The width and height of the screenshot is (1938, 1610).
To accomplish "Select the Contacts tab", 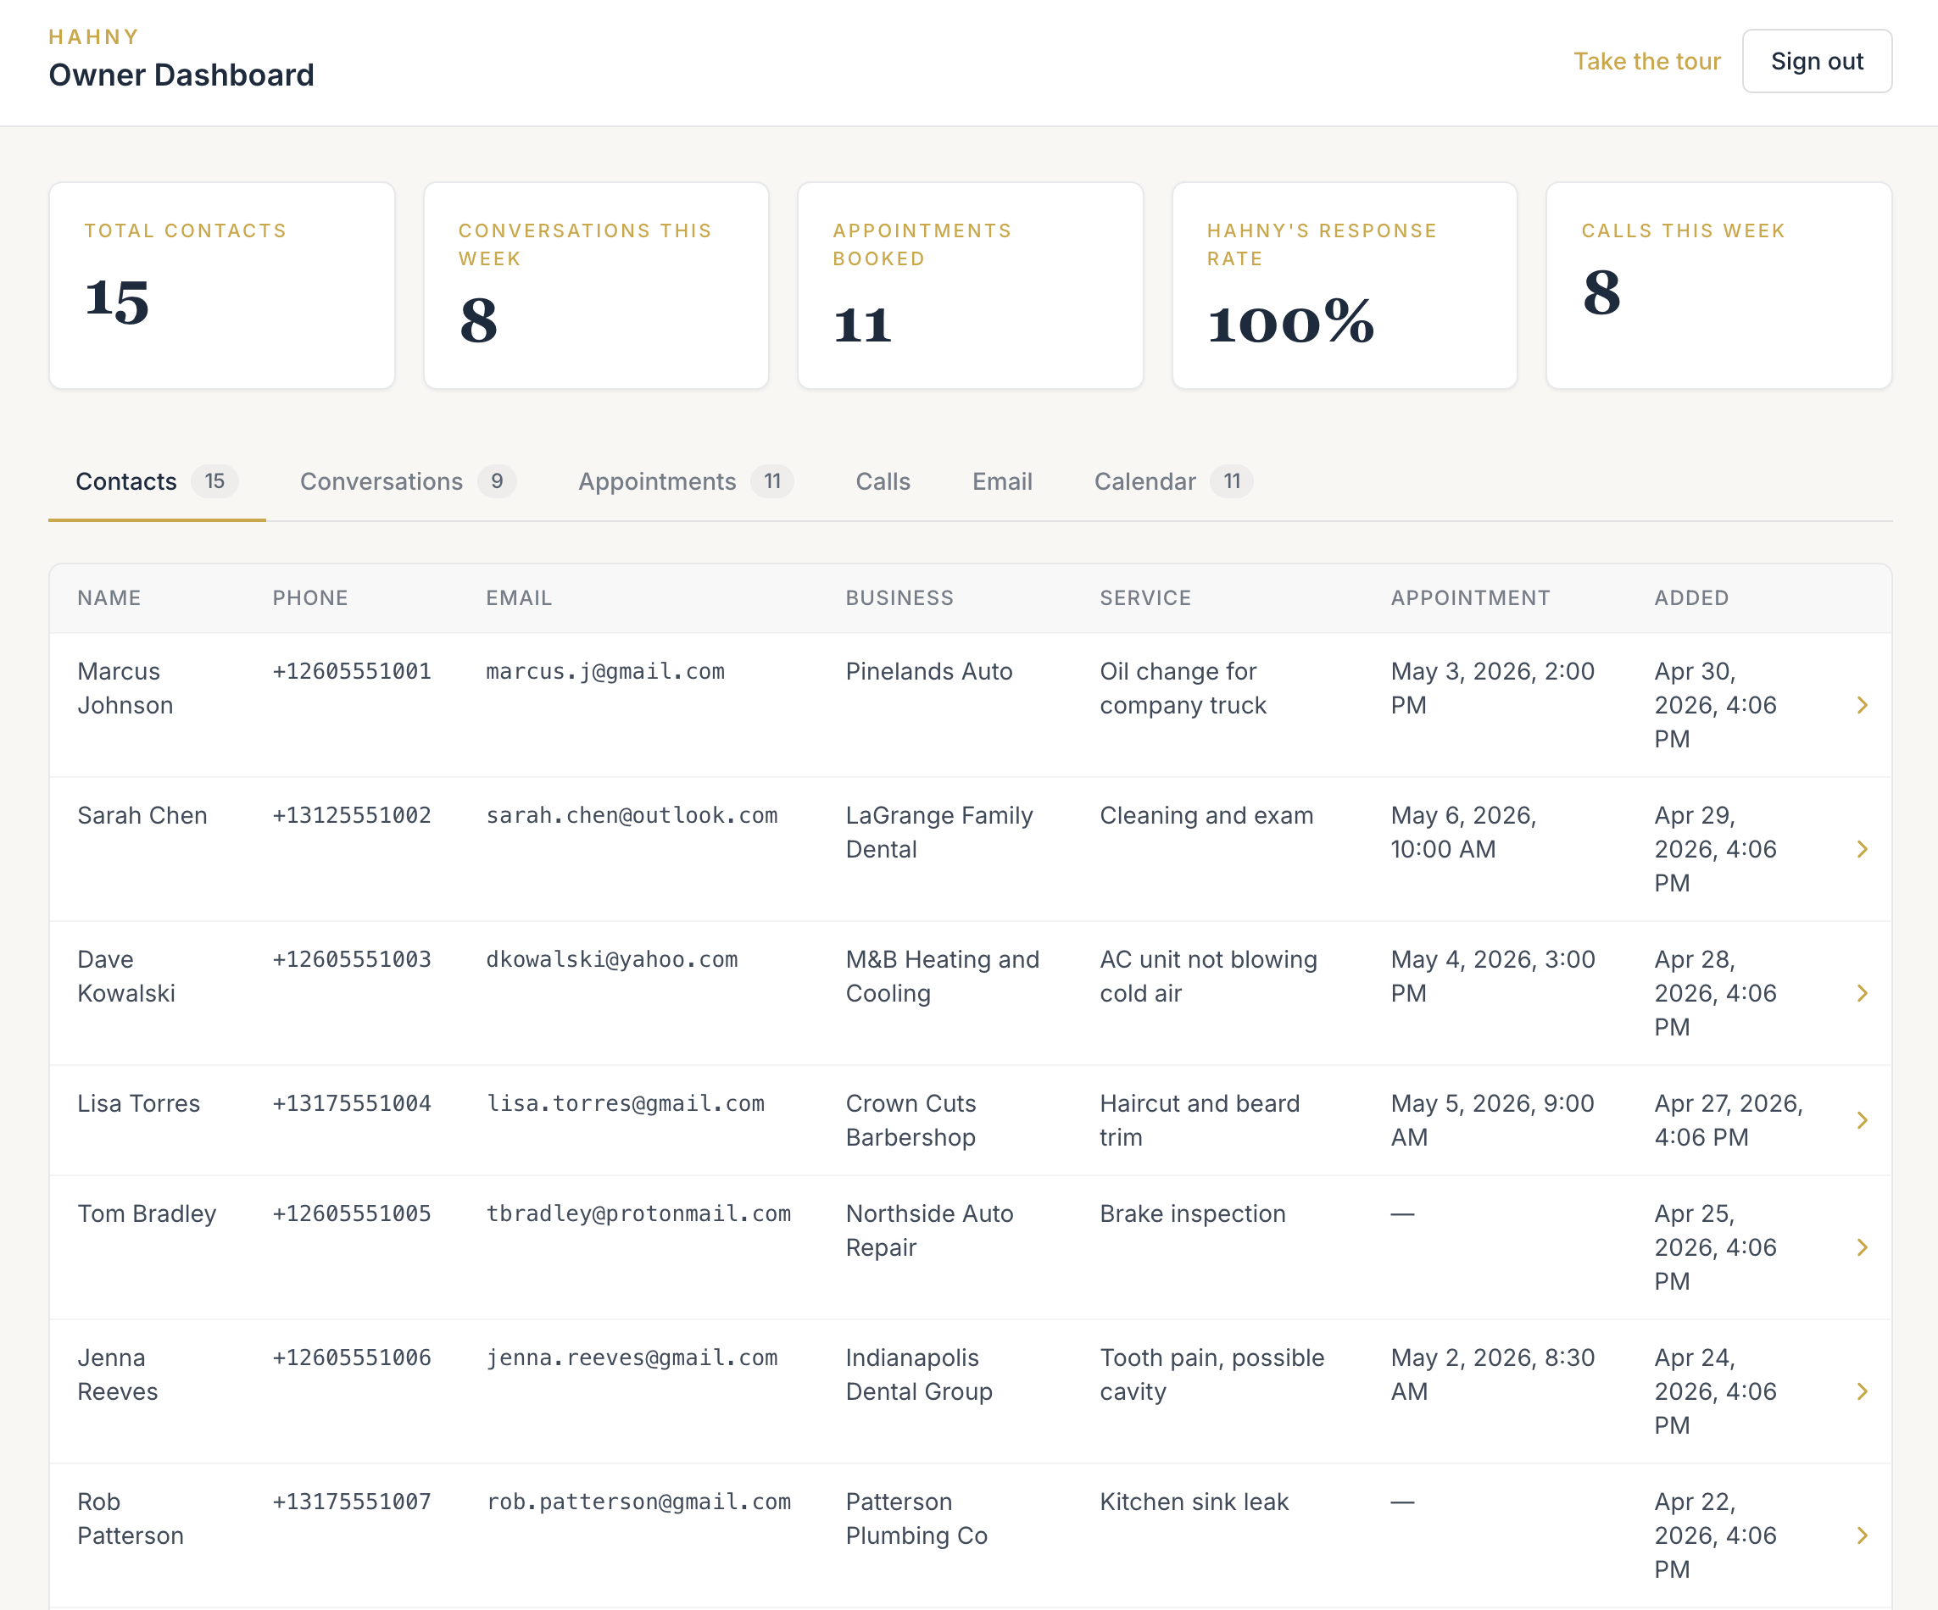I will (x=157, y=481).
